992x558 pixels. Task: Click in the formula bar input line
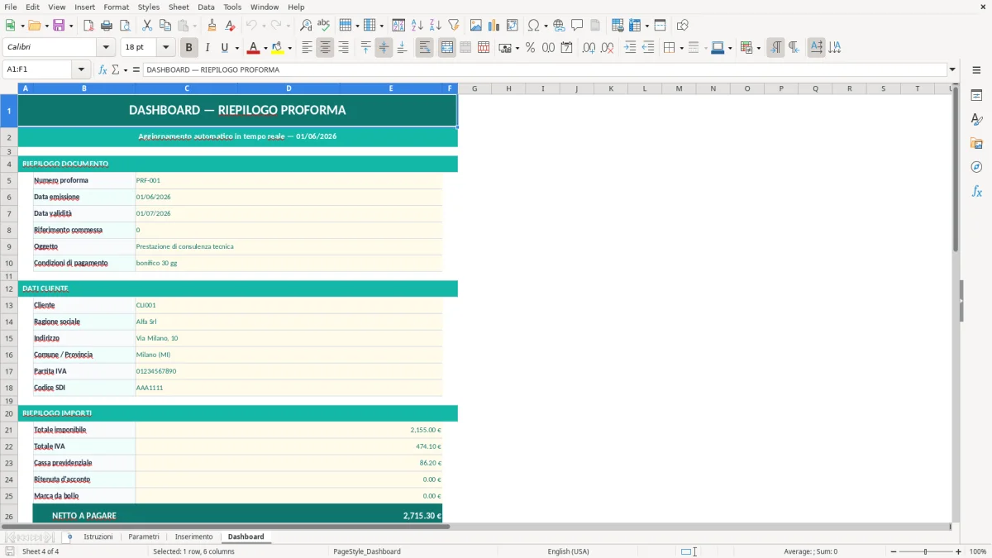(545, 69)
